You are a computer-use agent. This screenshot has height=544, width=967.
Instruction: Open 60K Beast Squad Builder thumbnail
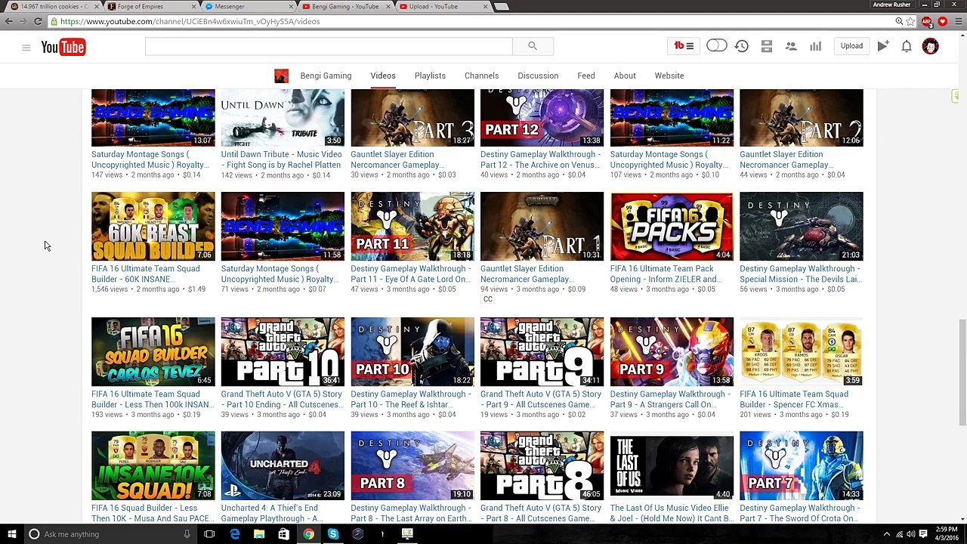click(x=153, y=227)
